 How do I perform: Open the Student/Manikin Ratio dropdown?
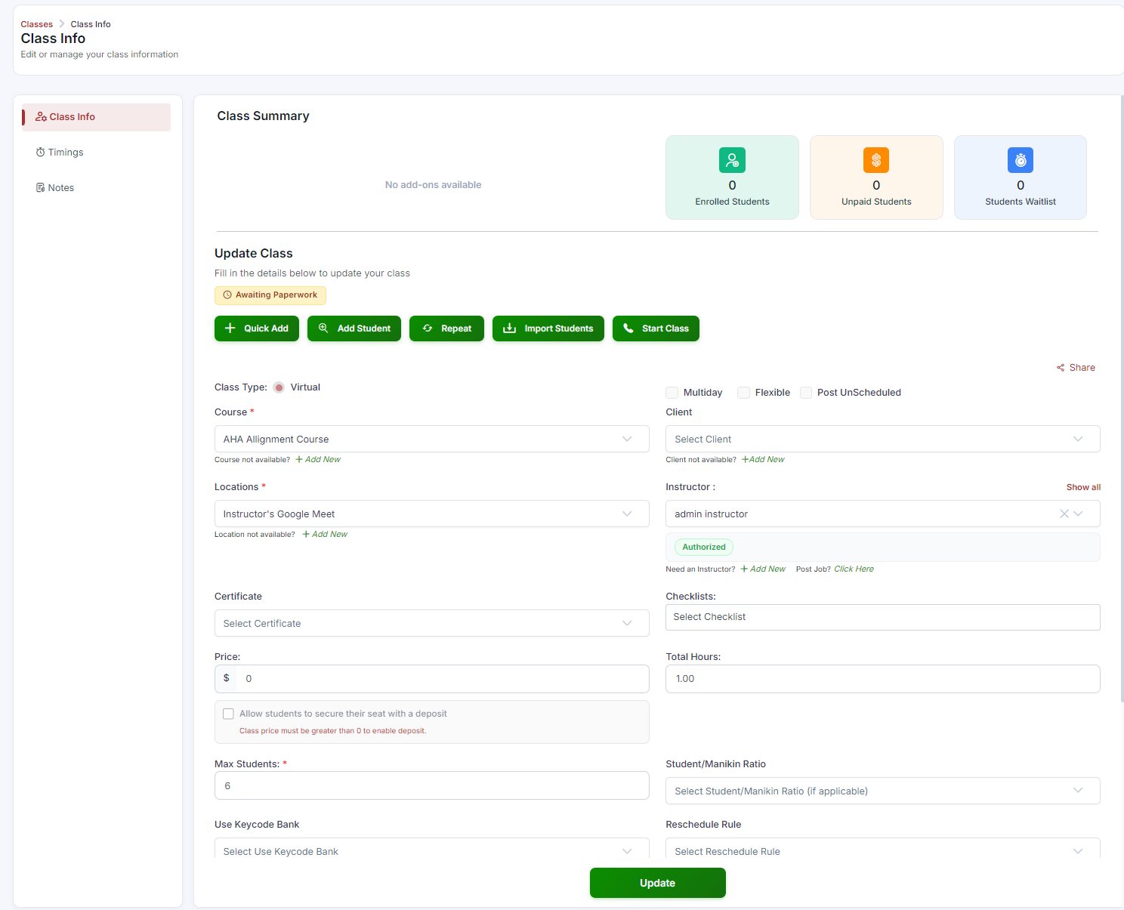pos(883,791)
